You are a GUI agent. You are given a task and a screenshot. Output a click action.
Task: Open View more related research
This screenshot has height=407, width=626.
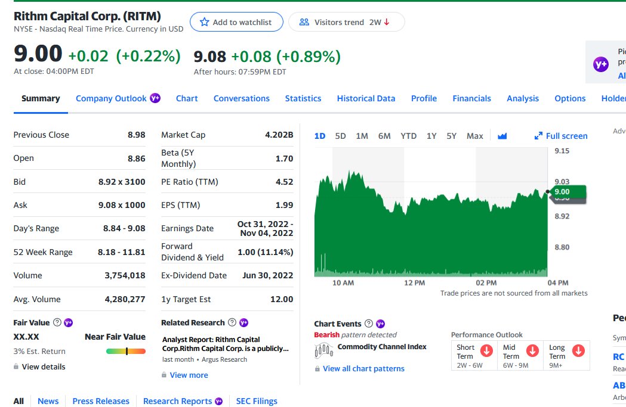[x=189, y=375]
